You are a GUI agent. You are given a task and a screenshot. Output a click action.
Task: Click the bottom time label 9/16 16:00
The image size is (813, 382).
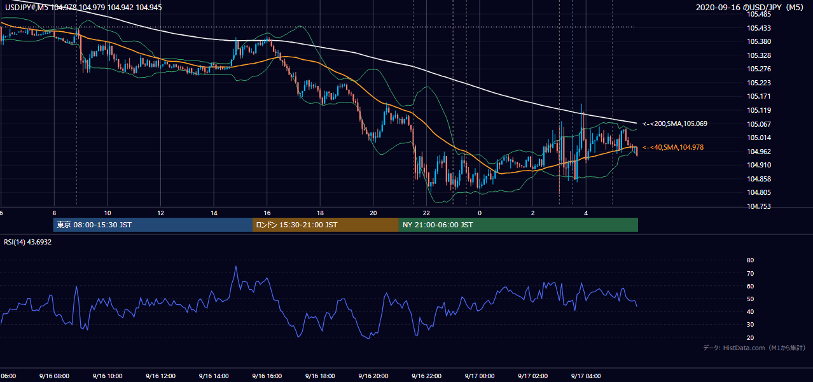coord(267,376)
